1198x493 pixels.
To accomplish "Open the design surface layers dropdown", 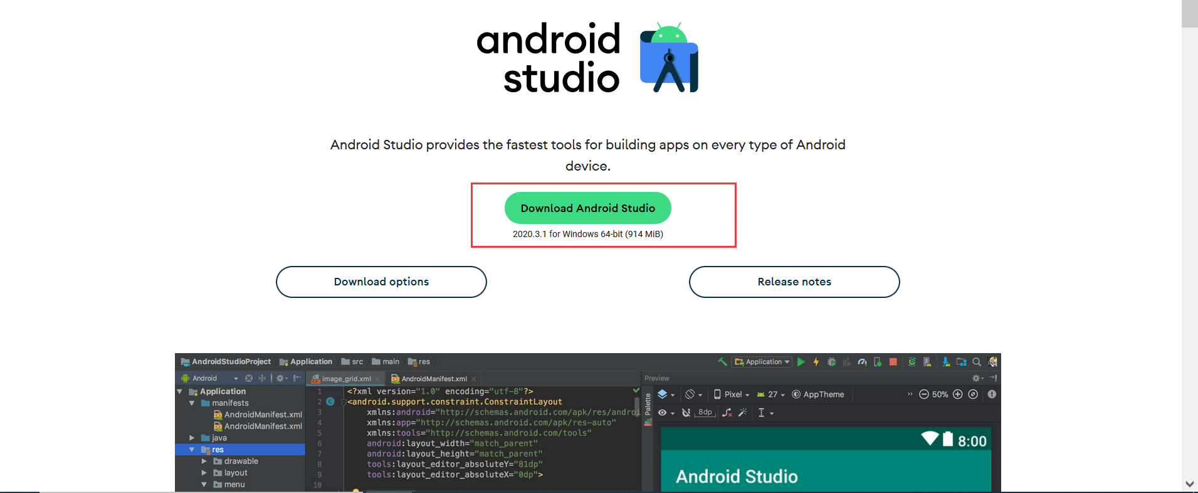I will 666,395.
